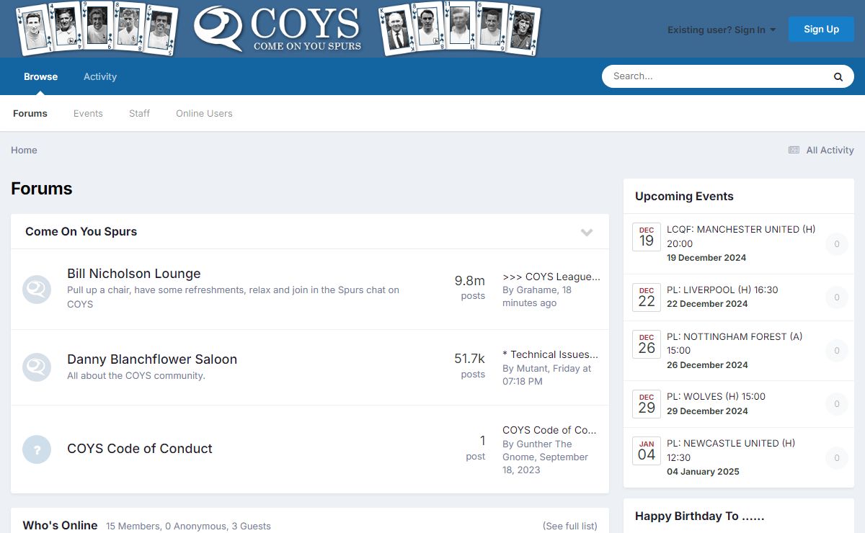Click the 'Friday at 07:18 PM' timestamp

[x=546, y=375]
